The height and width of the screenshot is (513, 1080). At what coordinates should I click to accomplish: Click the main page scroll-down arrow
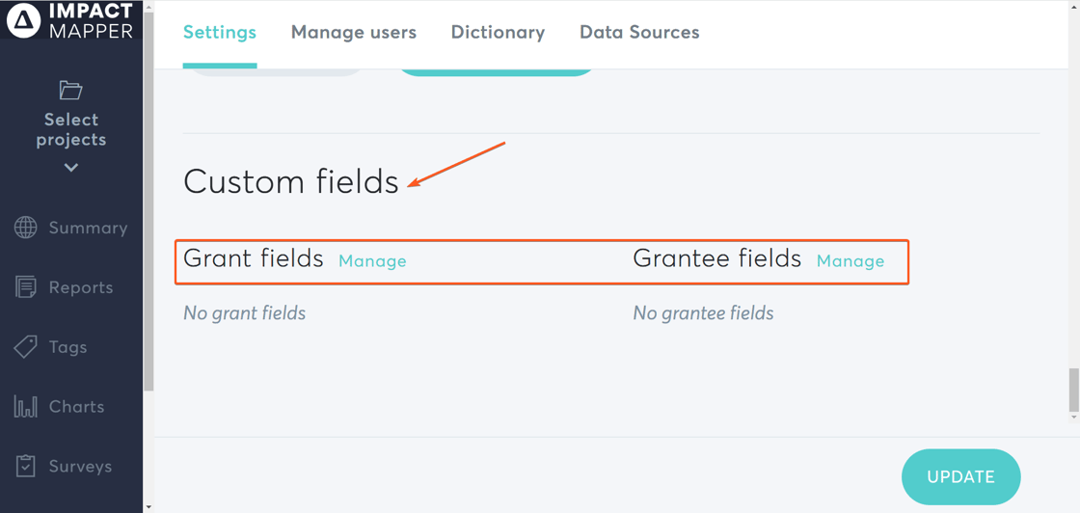tap(1073, 417)
